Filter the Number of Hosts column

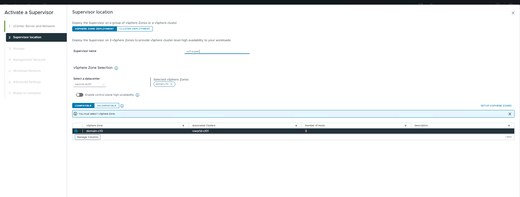pyautogui.click(x=405, y=126)
